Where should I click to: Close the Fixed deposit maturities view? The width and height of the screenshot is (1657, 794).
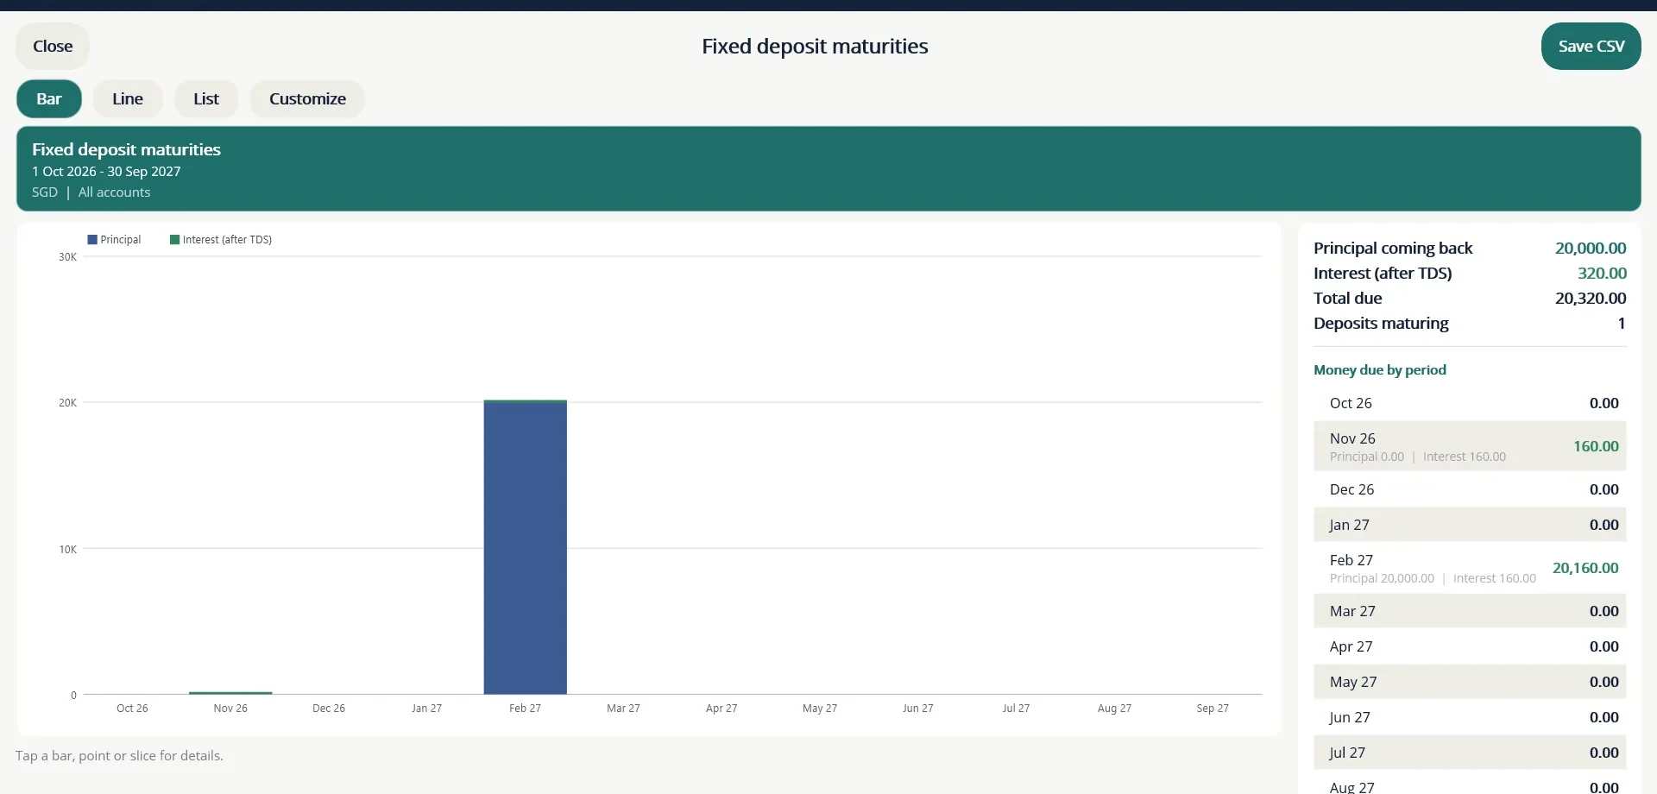[53, 47]
